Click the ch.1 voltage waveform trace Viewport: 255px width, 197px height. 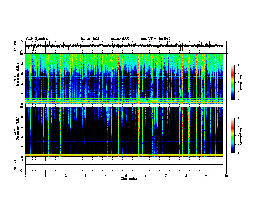(x=124, y=46)
